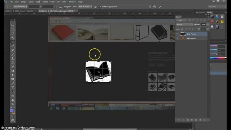This screenshot has width=231, height=130.
Task: Commit crop with the checkmark icon
Action: pyautogui.click(x=160, y=7)
